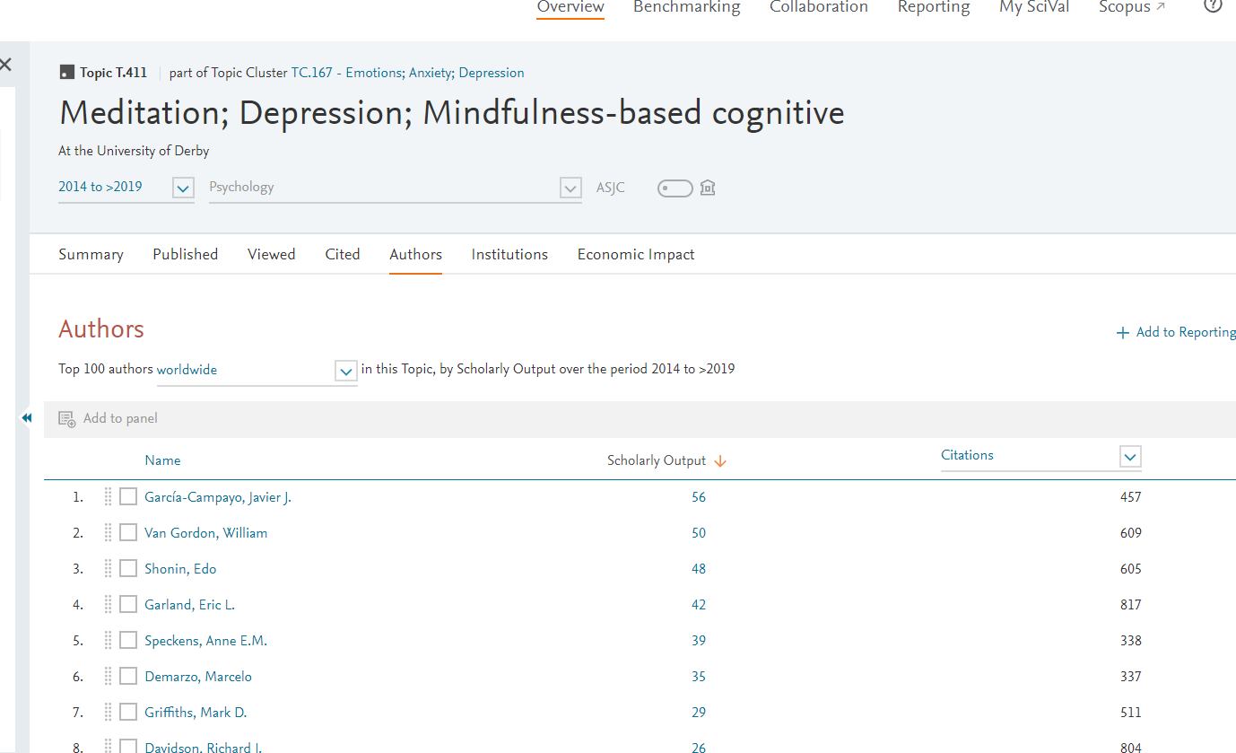Screen dimensions: 1236x753
Task: Toggle the ASJC institution switch
Action: tap(675, 188)
